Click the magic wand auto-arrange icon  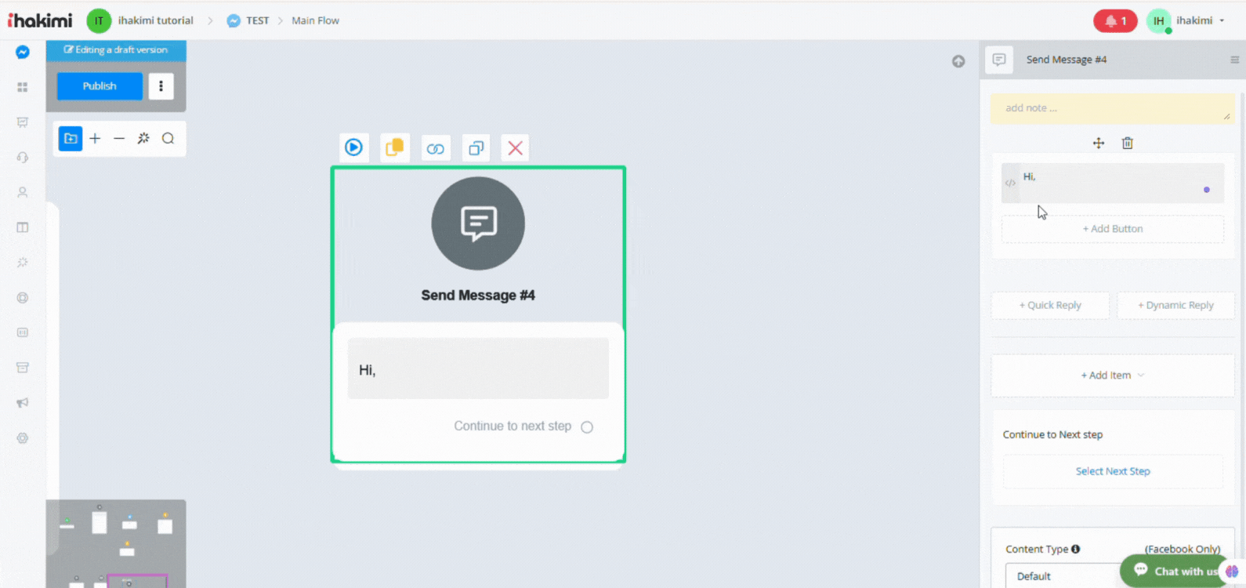[143, 139]
